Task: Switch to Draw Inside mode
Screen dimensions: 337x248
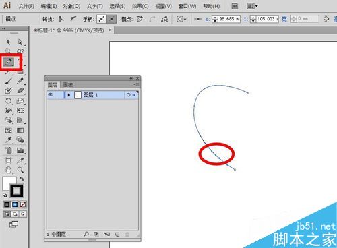Action: 23,214
